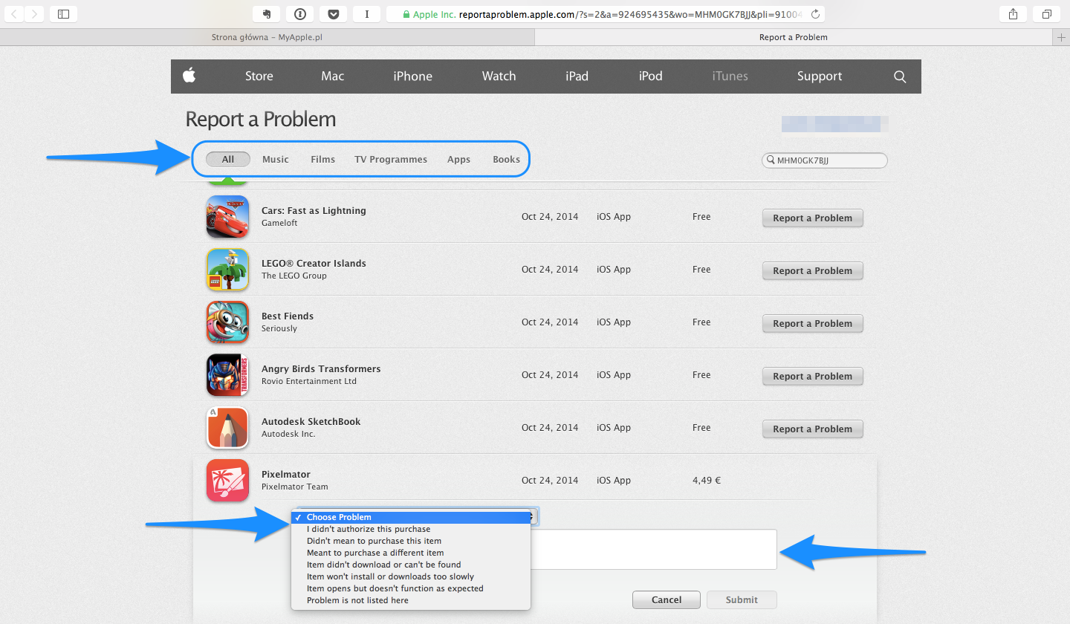Filter purchases by Apps
This screenshot has height=624, width=1070.
[458, 159]
